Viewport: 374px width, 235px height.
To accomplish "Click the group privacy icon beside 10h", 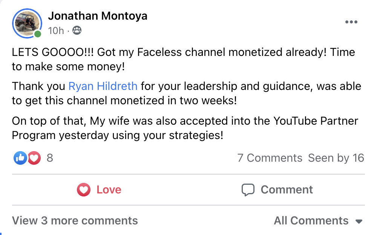I will tap(77, 30).
